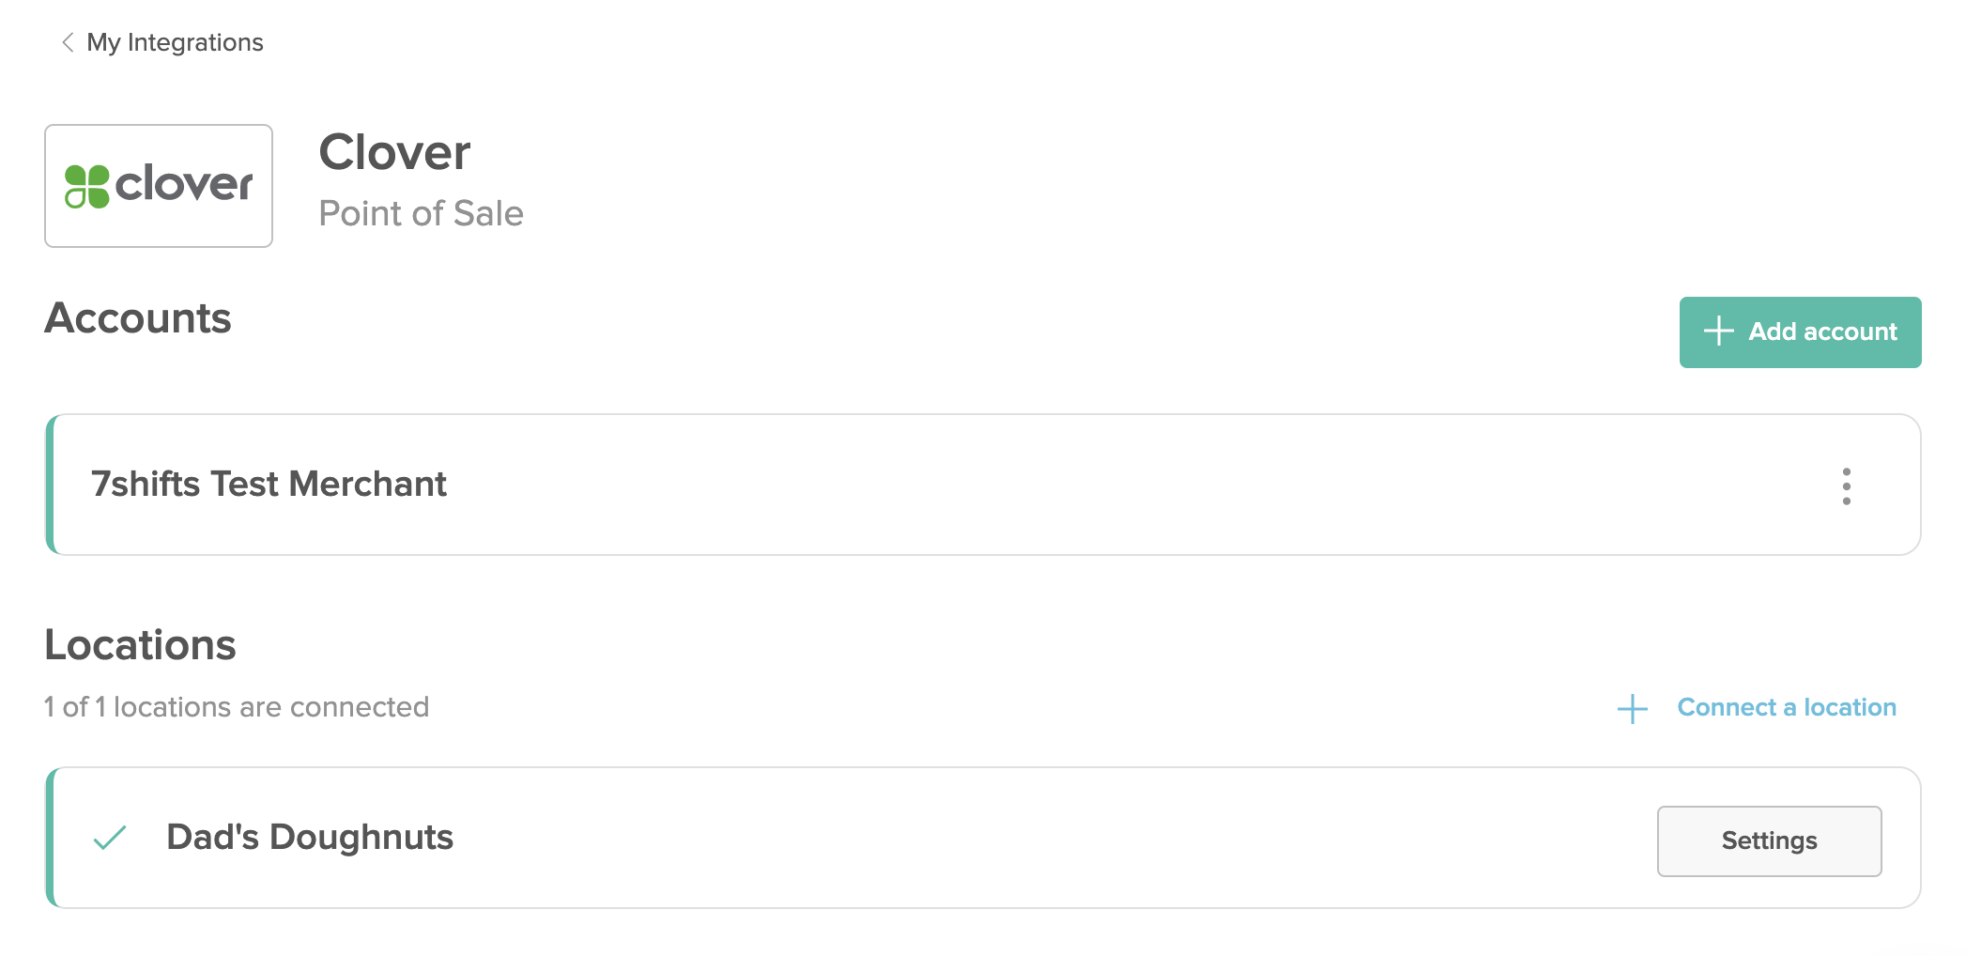This screenshot has width=1966, height=956.
Task: Click the 7shifts Test Merchant name text
Action: point(269,485)
